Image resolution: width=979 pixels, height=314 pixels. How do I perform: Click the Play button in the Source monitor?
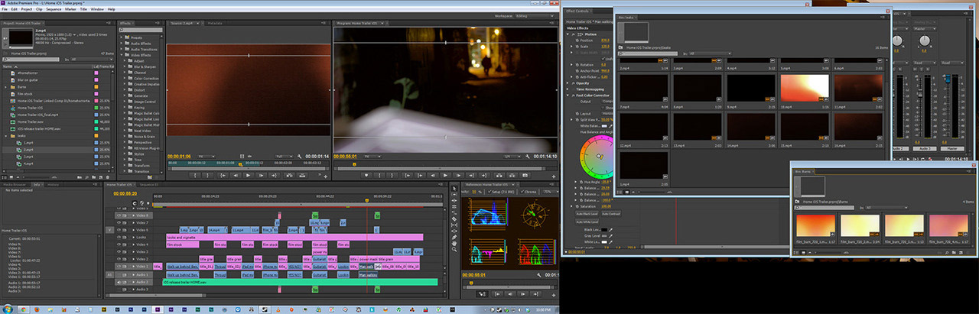[x=248, y=175]
